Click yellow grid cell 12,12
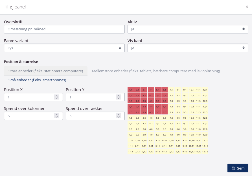This screenshot has width=252, height=176. (x=205, y=152)
